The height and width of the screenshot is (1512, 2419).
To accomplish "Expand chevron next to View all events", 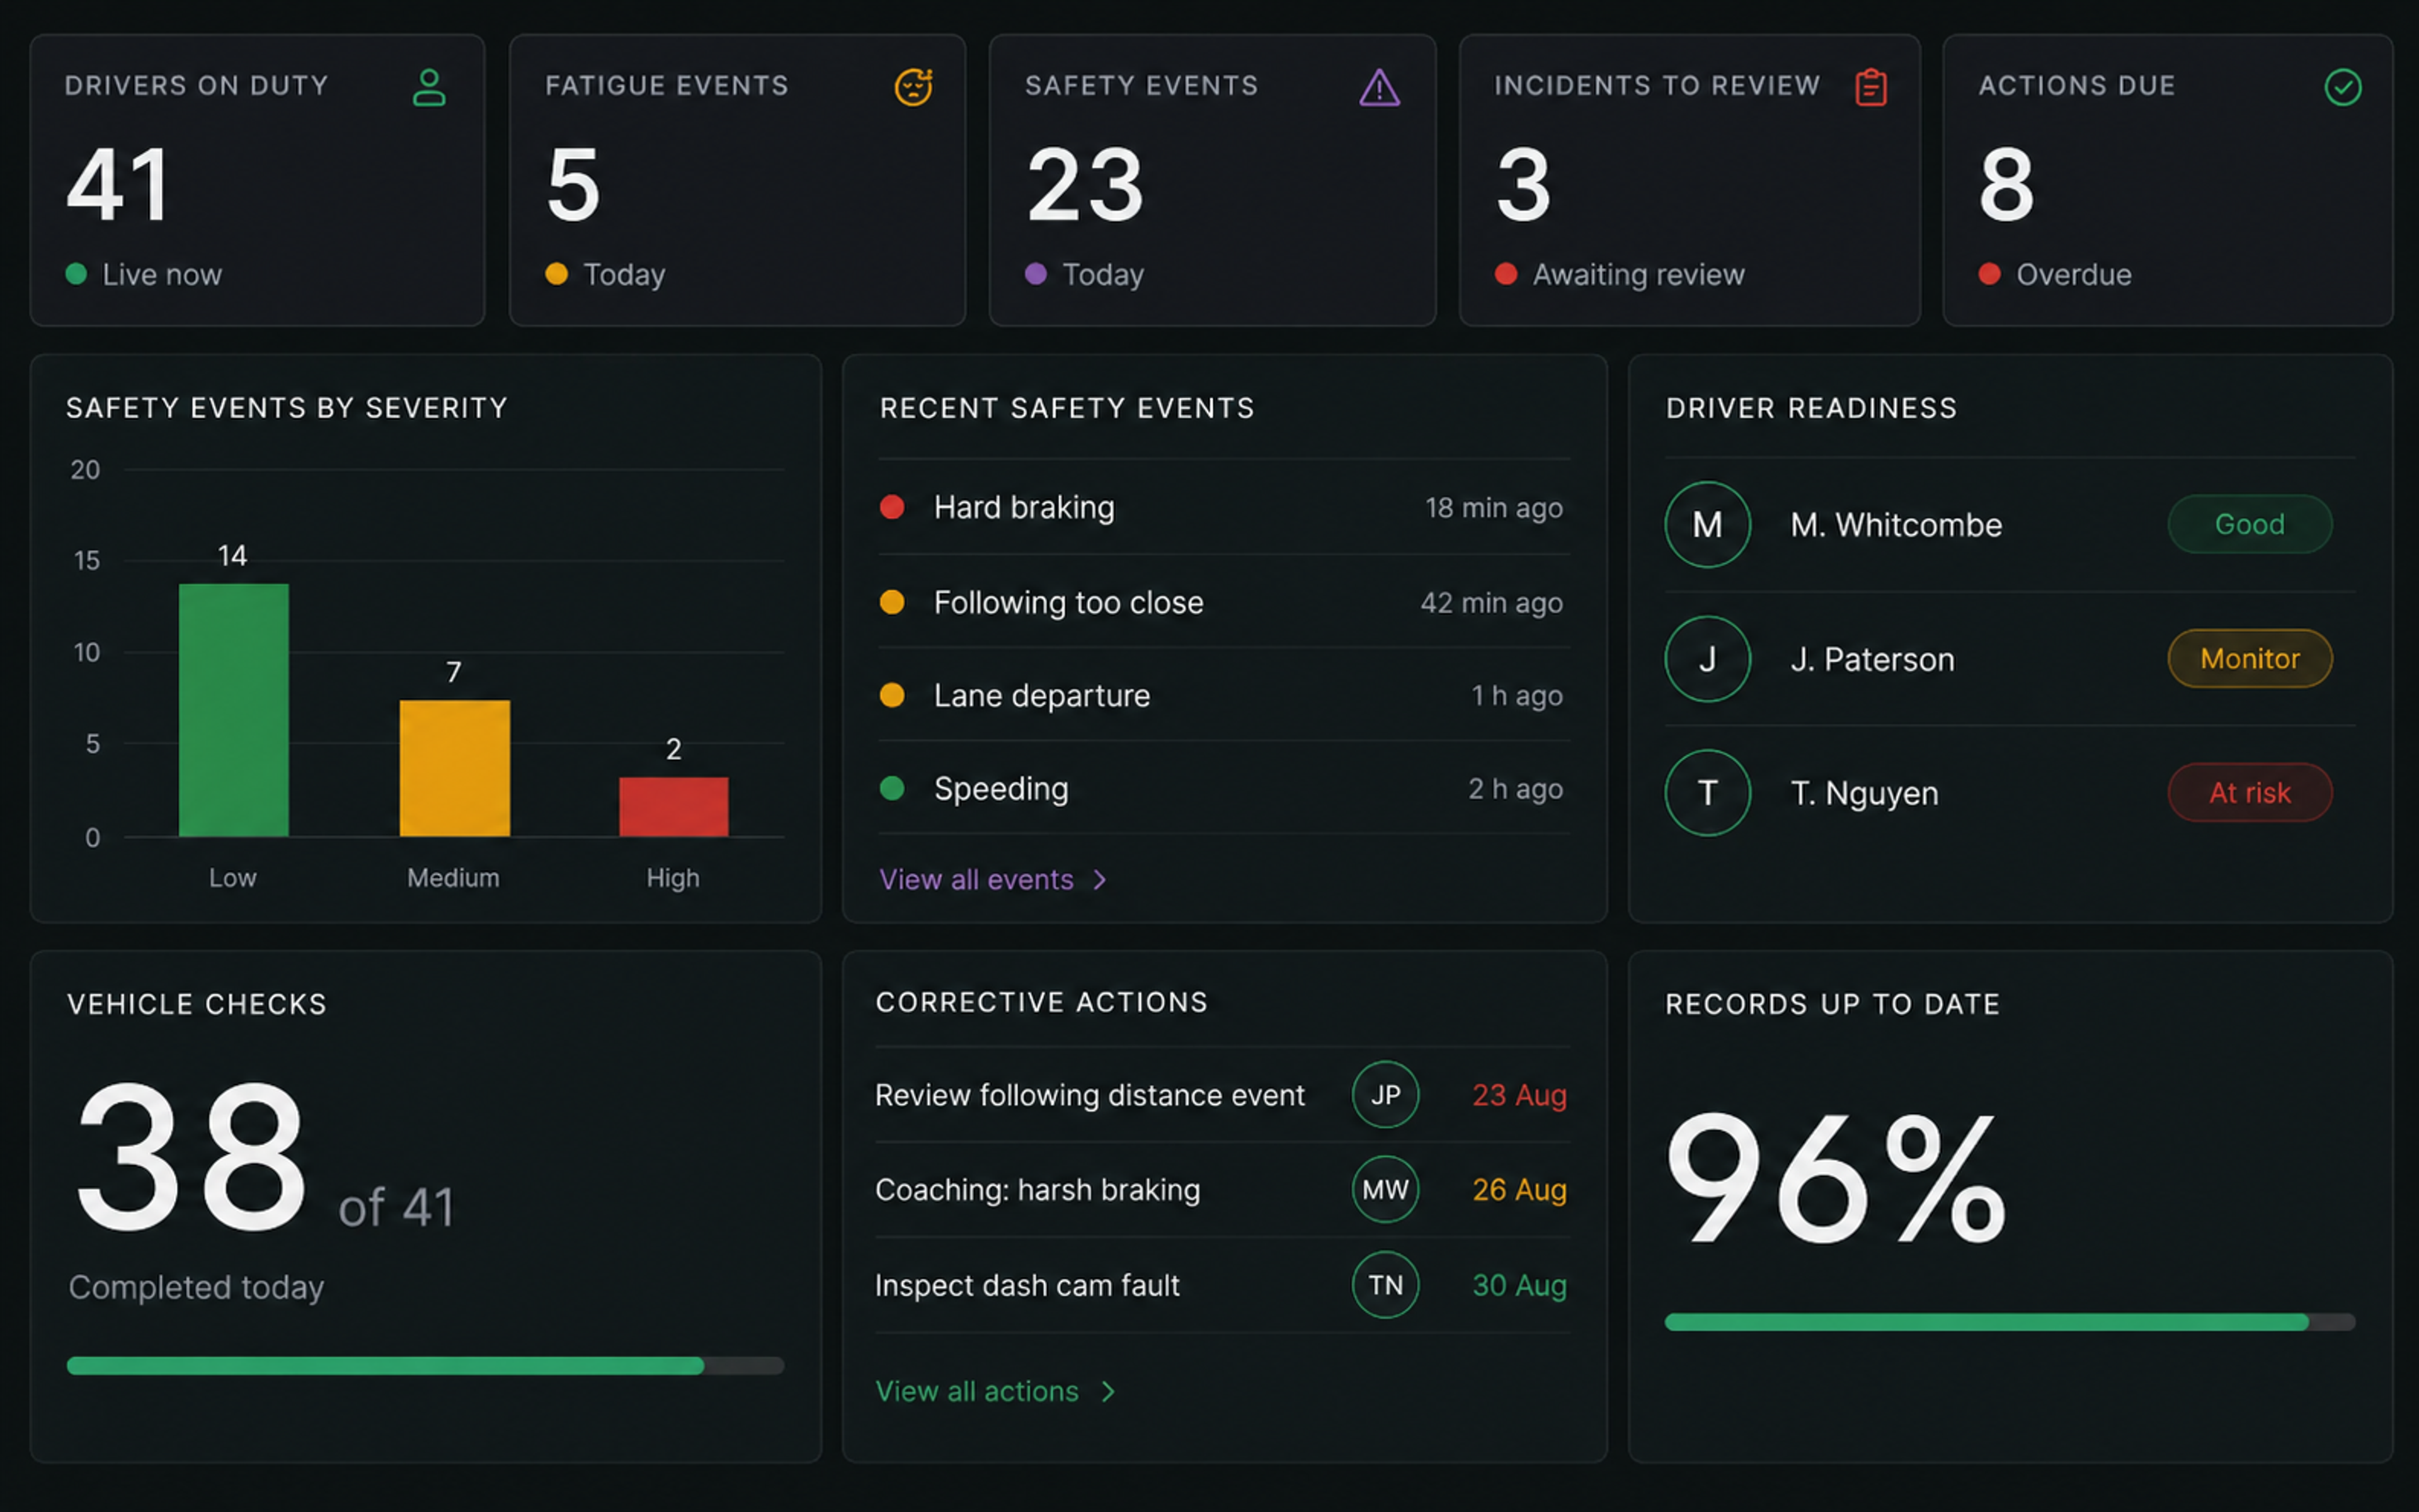I will coord(1100,879).
